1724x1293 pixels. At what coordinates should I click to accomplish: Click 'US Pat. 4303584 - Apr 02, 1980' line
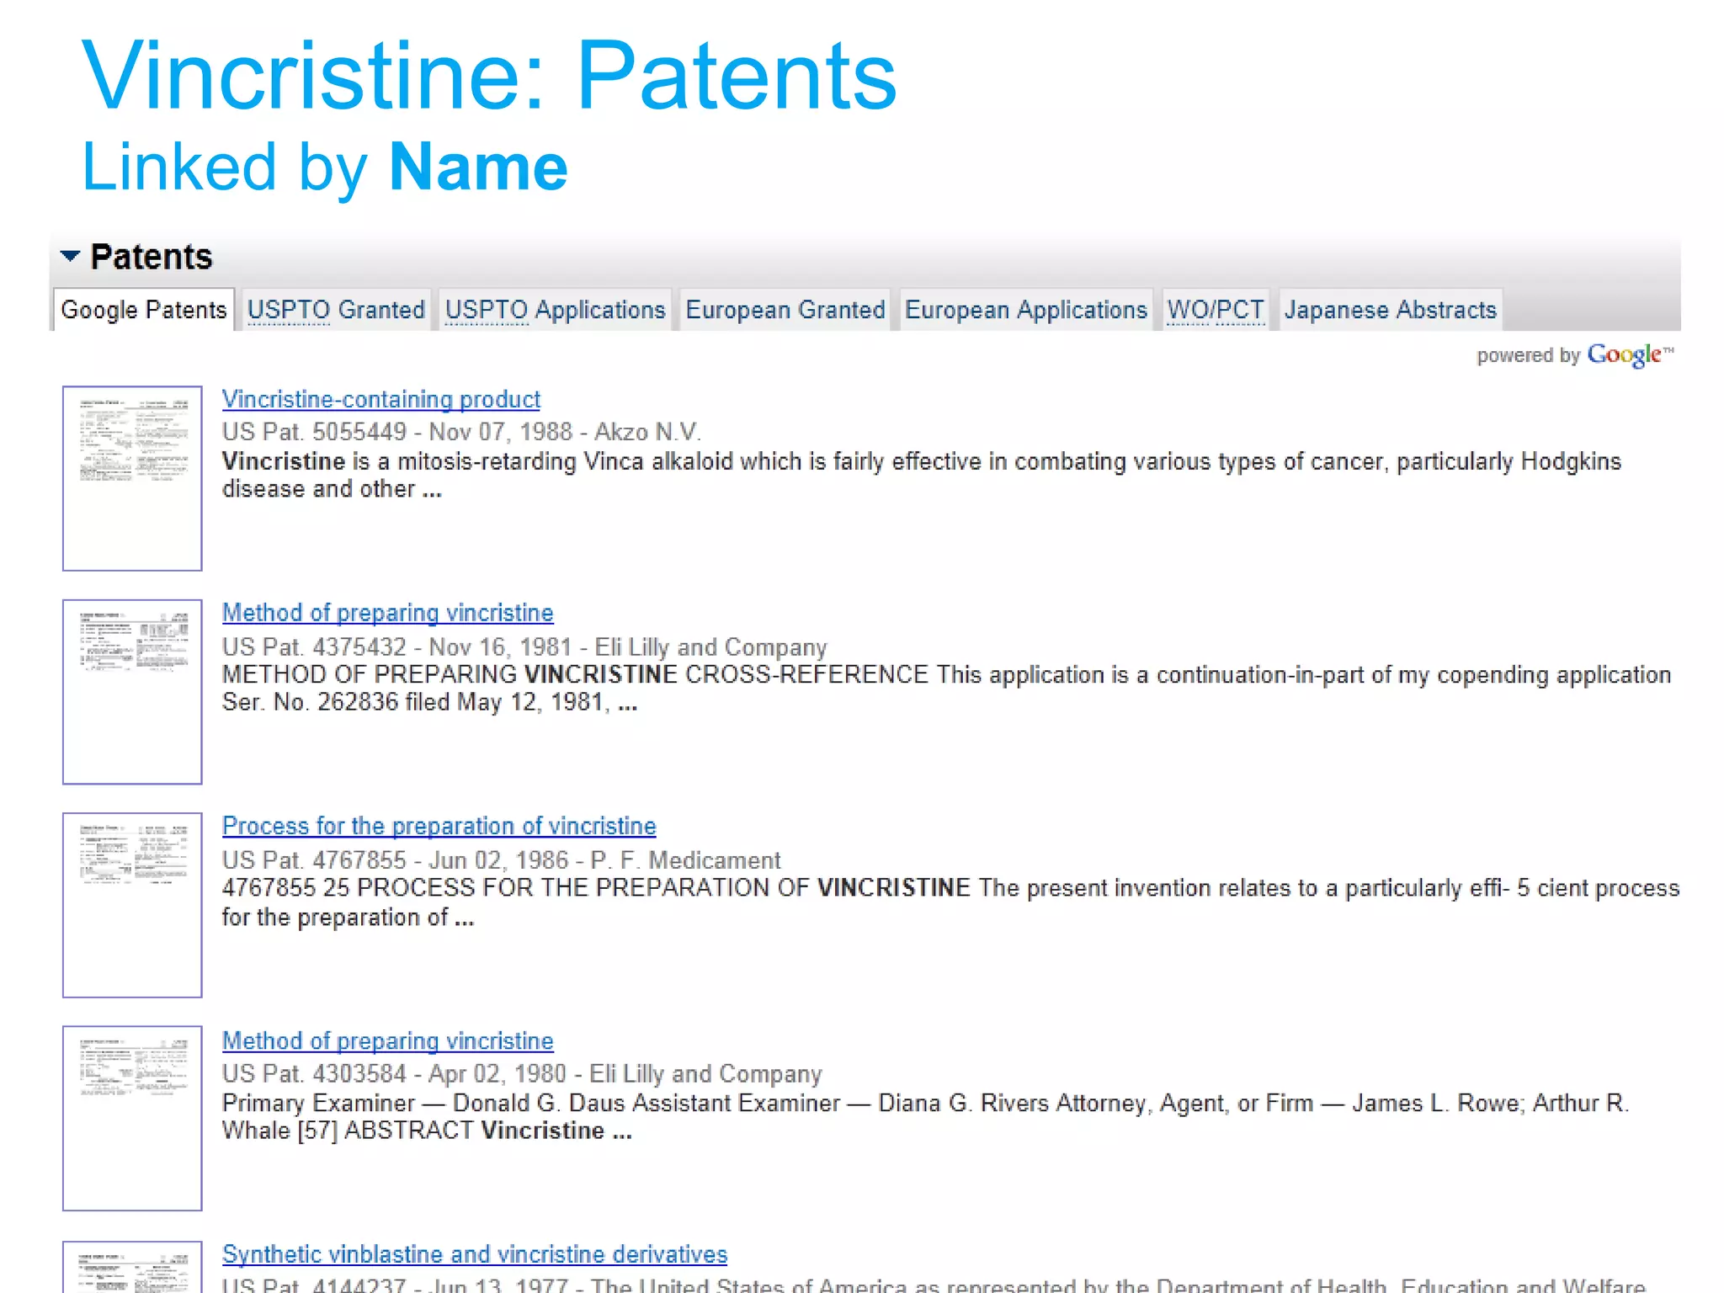(x=521, y=1073)
